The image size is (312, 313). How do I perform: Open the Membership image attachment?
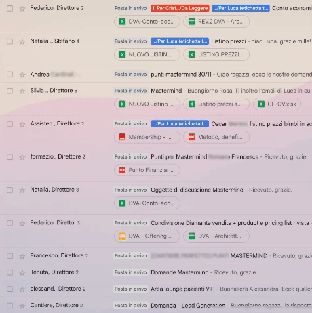coord(147,137)
